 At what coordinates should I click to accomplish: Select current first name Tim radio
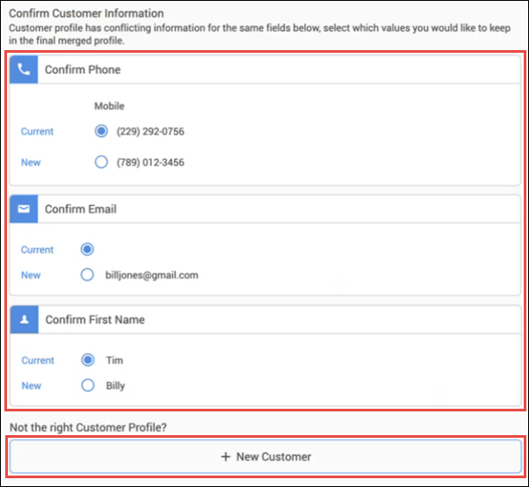tap(88, 360)
